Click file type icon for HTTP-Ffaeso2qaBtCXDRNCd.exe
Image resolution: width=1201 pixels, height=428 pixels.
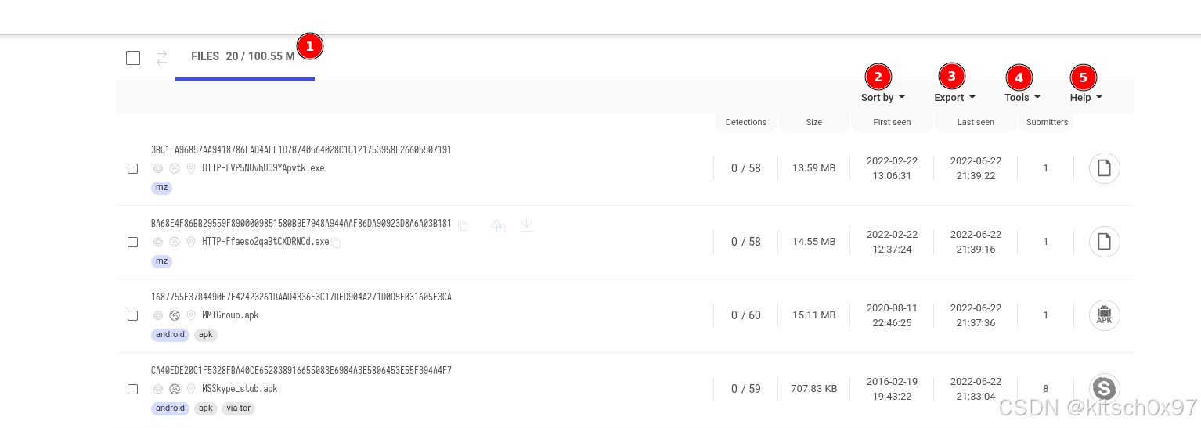1105,242
